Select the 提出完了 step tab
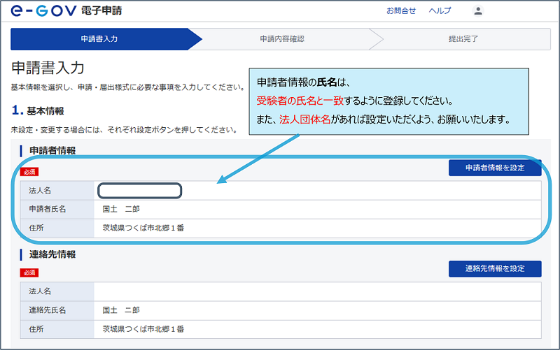The height and width of the screenshot is (350, 560). click(463, 39)
